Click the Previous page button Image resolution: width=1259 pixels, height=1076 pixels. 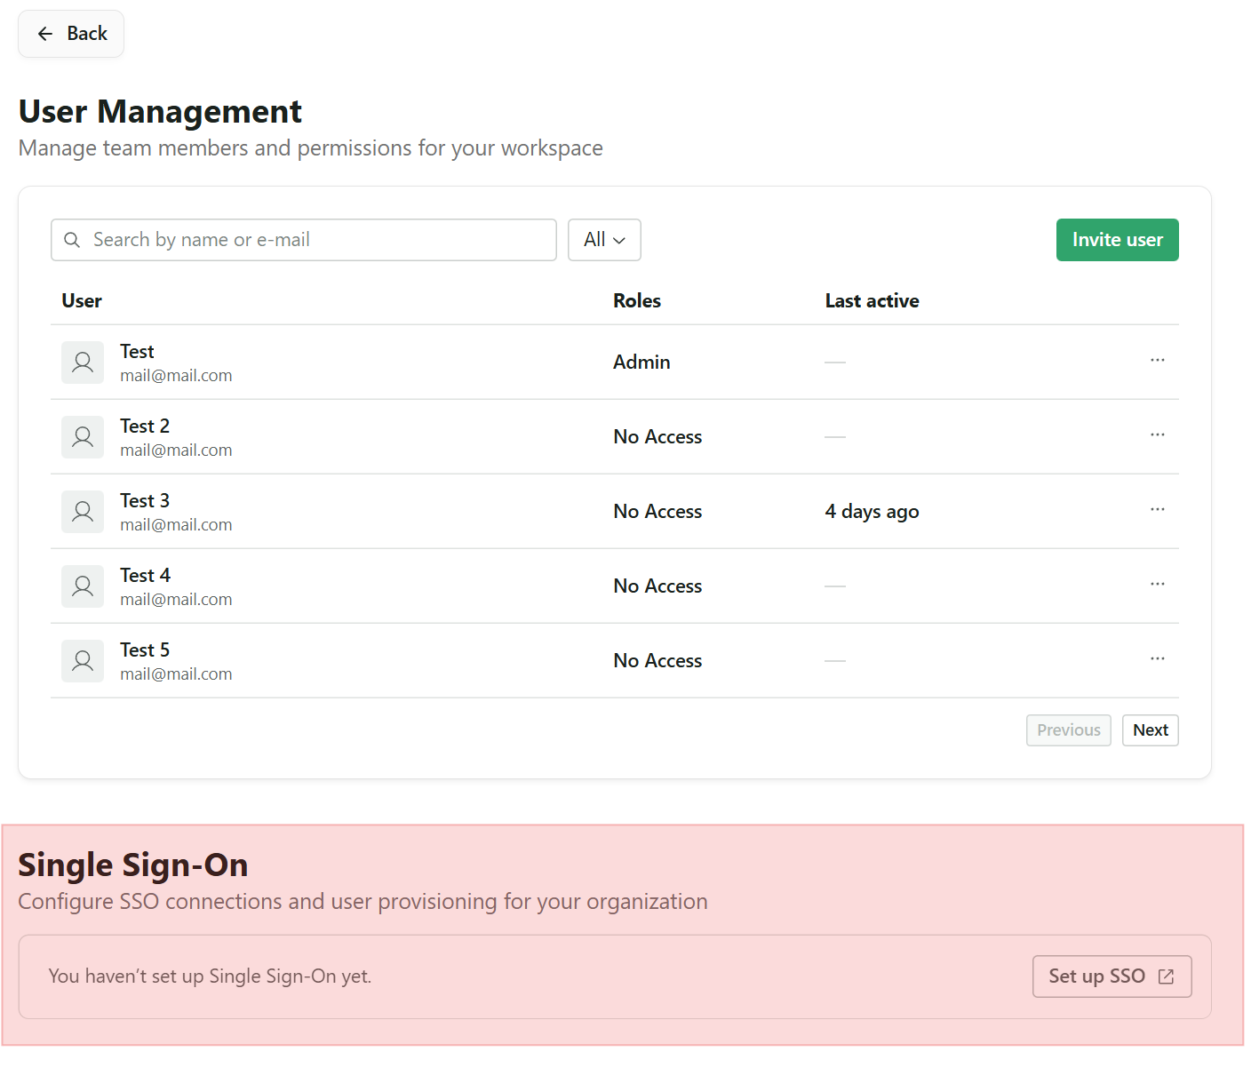1068,730
